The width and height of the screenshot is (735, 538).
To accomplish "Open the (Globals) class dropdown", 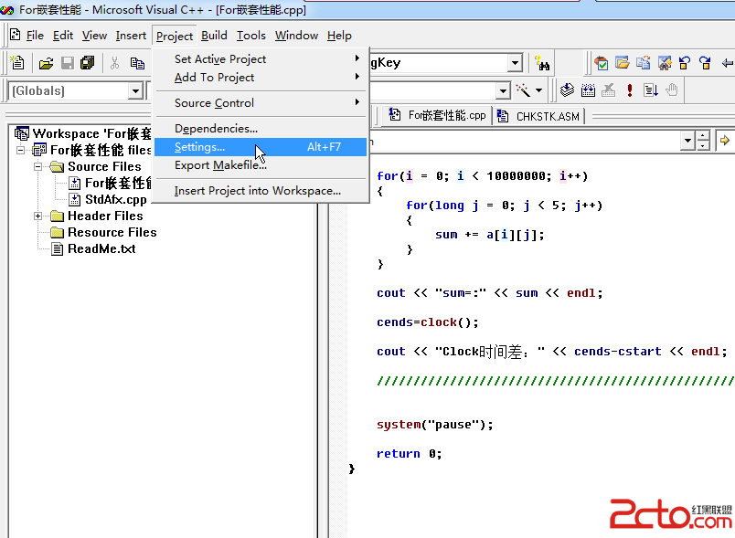I will [x=135, y=90].
